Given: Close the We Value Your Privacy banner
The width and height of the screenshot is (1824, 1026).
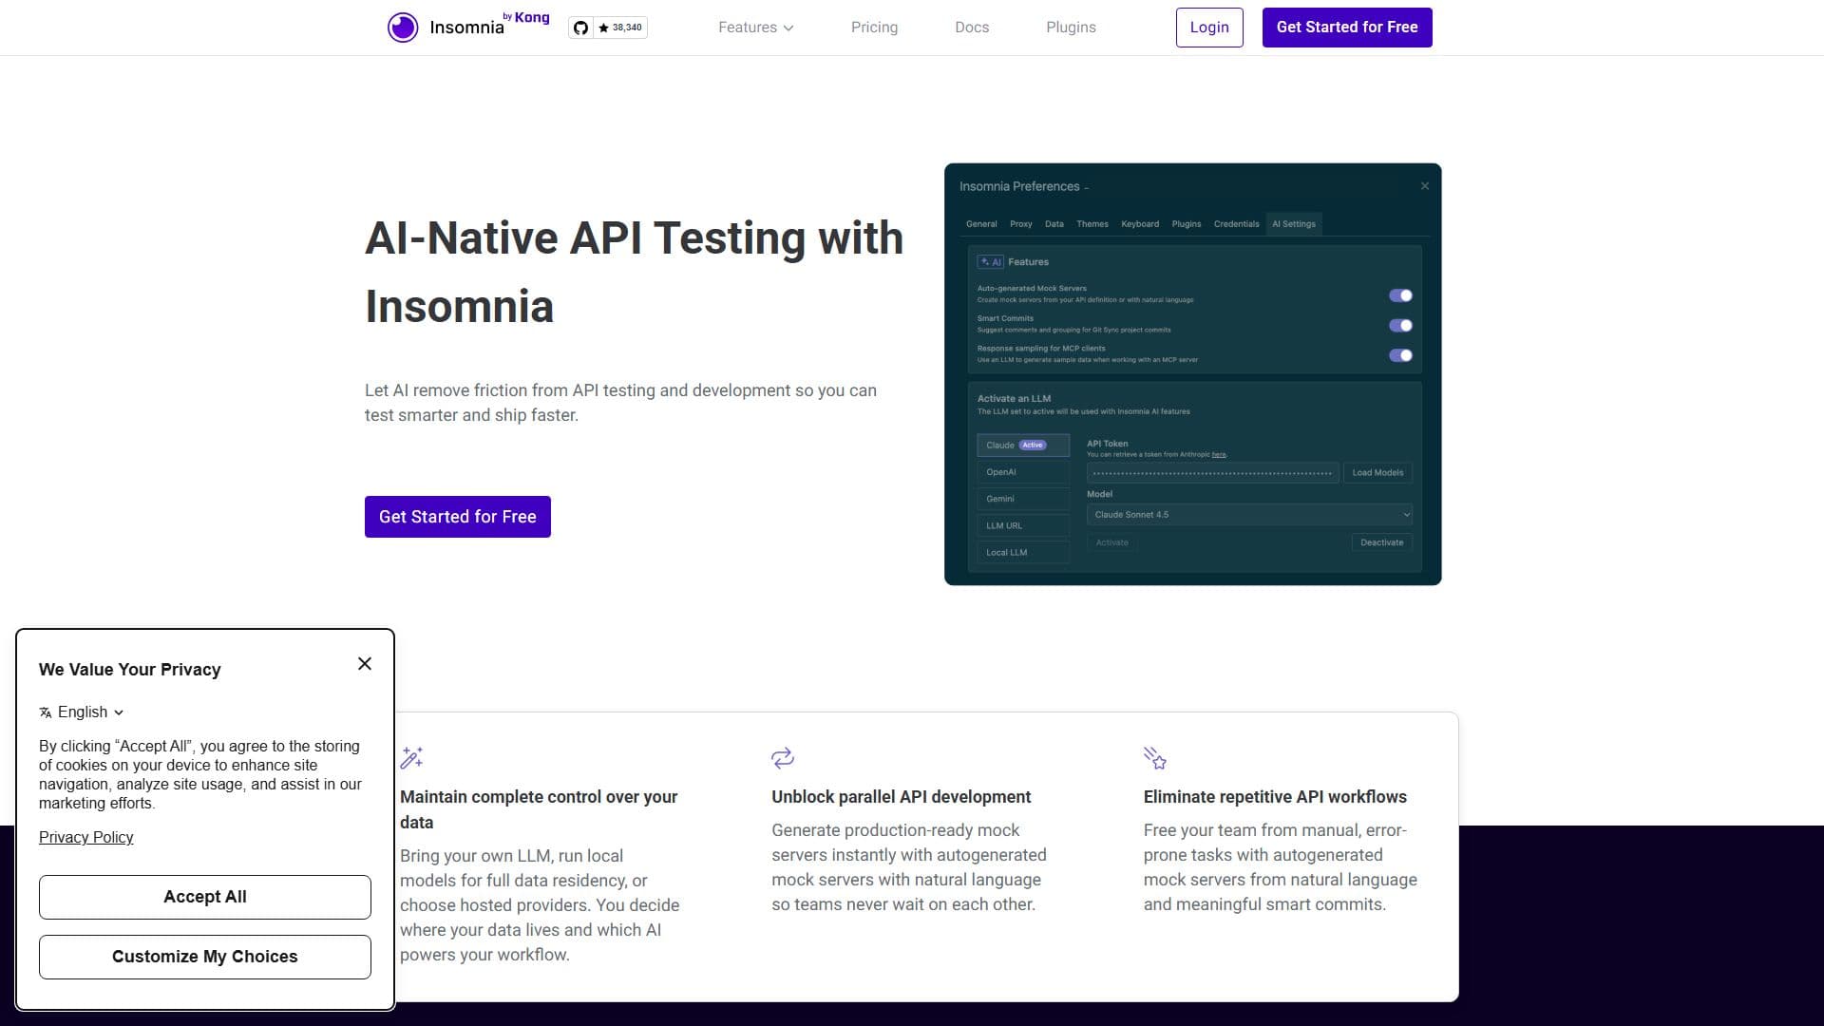Looking at the screenshot, I should coord(365,664).
